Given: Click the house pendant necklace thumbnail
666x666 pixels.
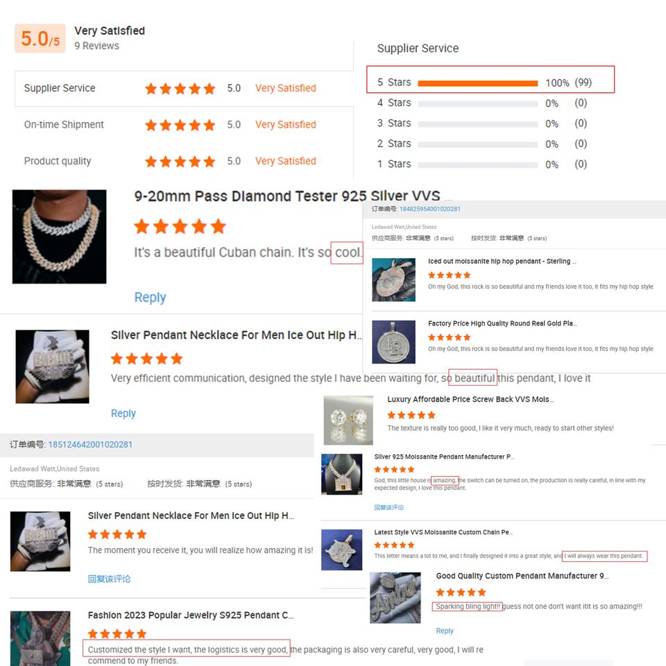Looking at the screenshot, I should click(x=342, y=474).
